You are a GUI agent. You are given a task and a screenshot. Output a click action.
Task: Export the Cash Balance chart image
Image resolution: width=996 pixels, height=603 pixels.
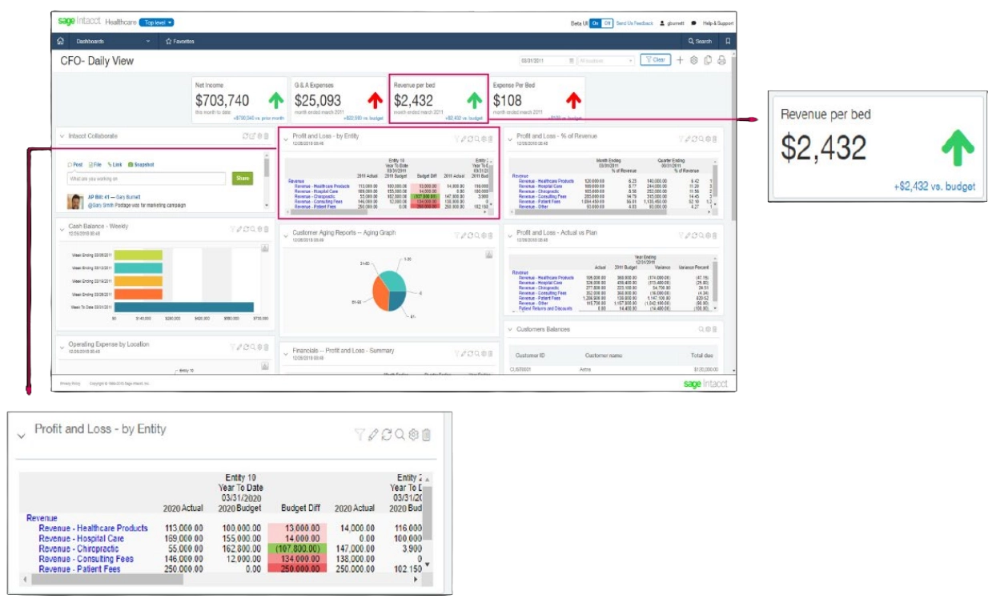[264, 248]
